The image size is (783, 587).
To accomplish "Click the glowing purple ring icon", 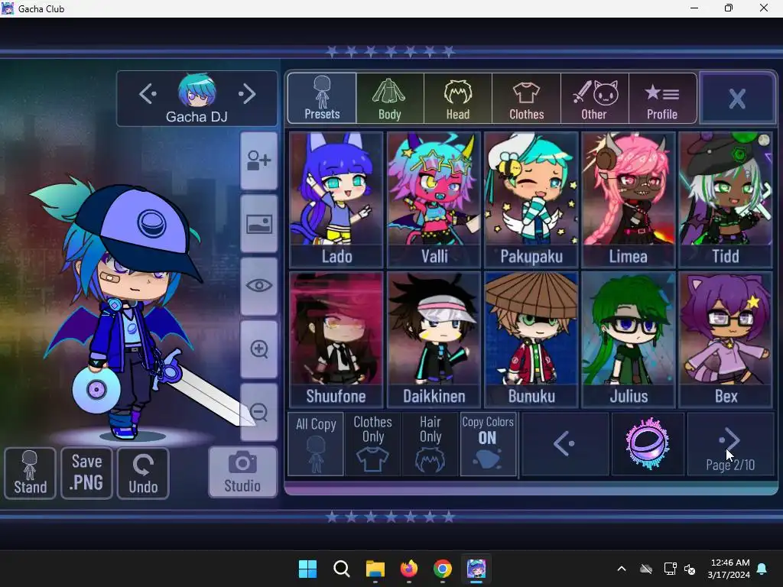I will tap(648, 443).
